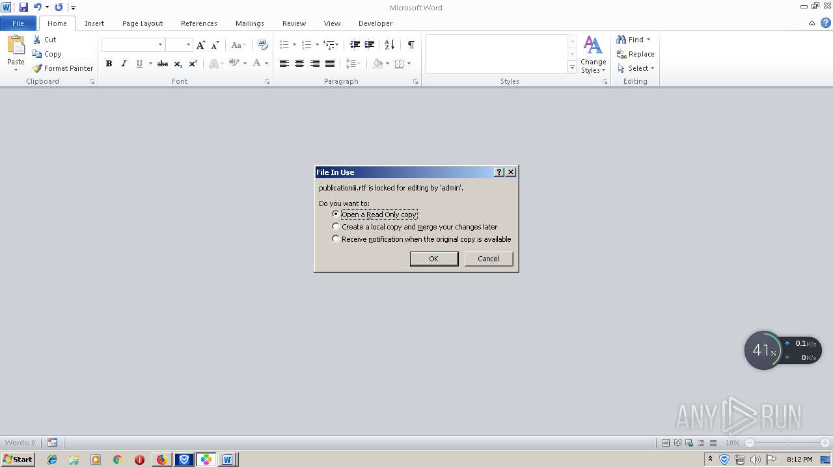Open Internet Explorer from the taskbar
This screenshot has width=833, height=468.
coord(52,460)
